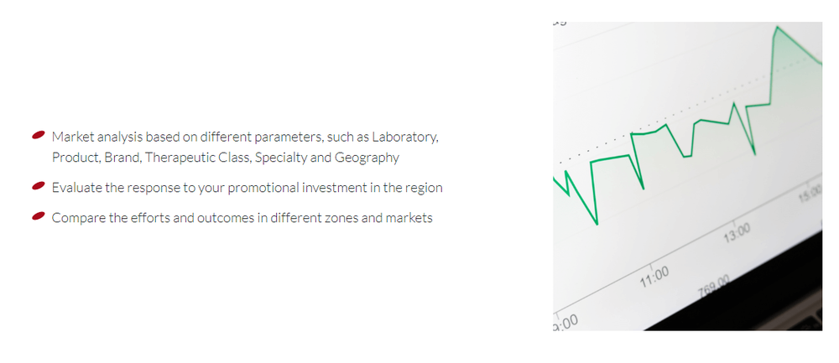This screenshot has width=839, height=363.
Task: Click the 9:00 label at chart bottom
Action: tap(565, 323)
